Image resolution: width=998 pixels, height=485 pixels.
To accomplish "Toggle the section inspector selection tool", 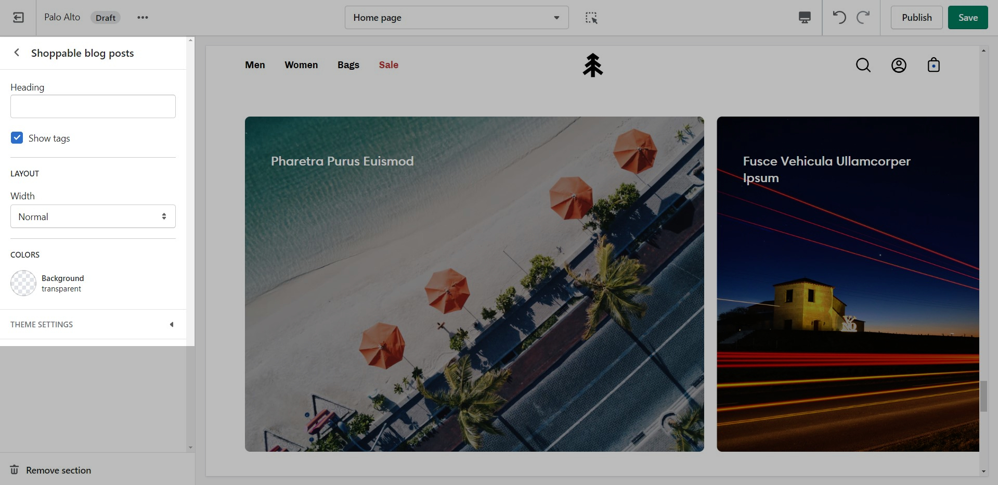I will [x=591, y=18].
